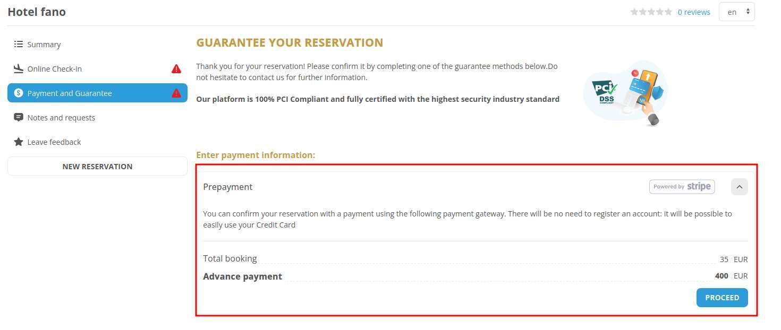Click the PCI DSS compliance illustration
Image resolution: width=781 pixels, height=330 pixels.
pos(626,94)
